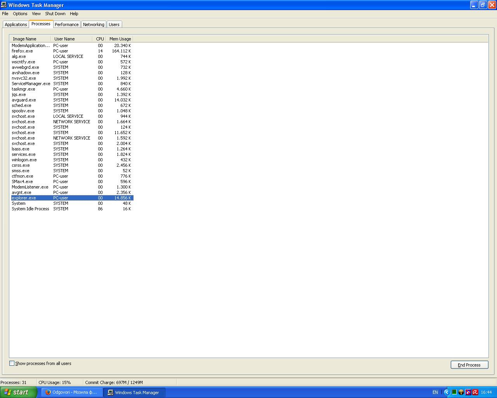This screenshot has width=497, height=398.
Task: Select svchost.exe using 11.652 K memory
Action: click(72, 133)
